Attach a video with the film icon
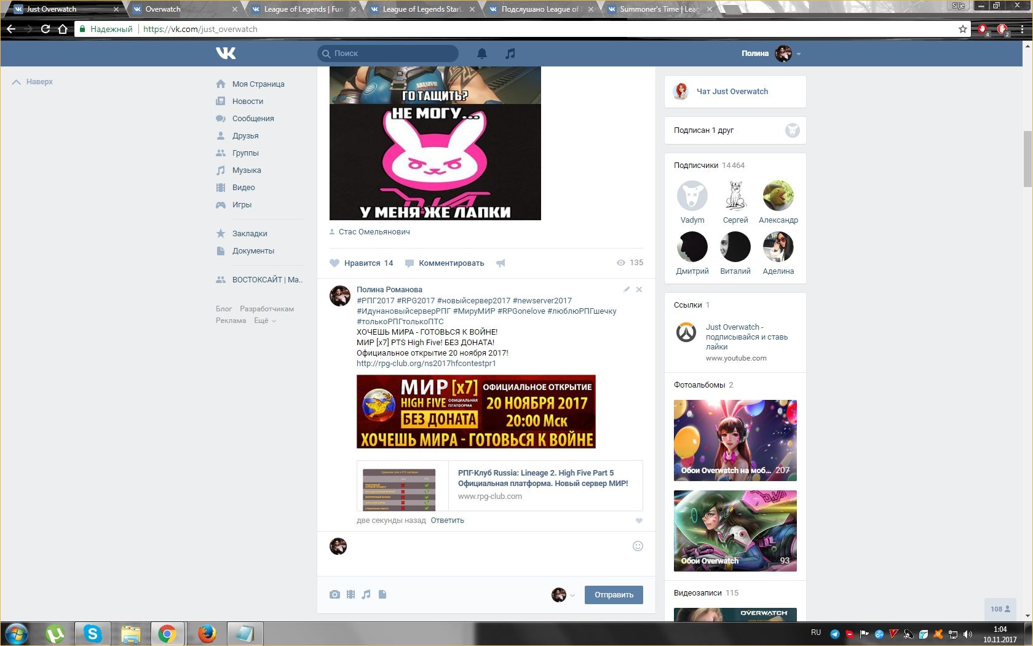This screenshot has height=646, width=1033. 350,594
